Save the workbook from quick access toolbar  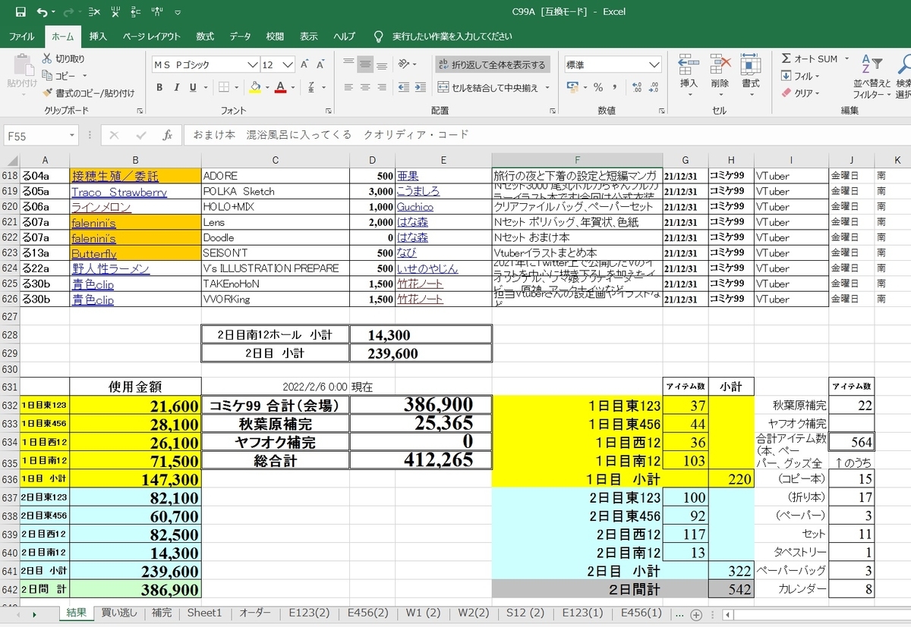click(20, 12)
